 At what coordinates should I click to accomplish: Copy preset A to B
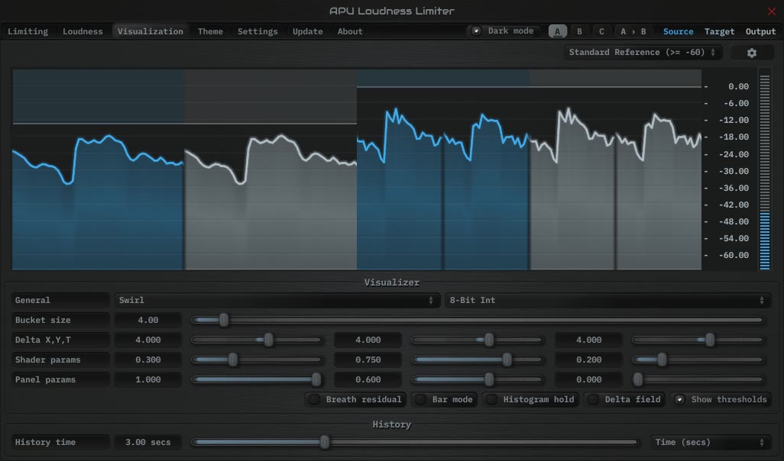point(633,31)
